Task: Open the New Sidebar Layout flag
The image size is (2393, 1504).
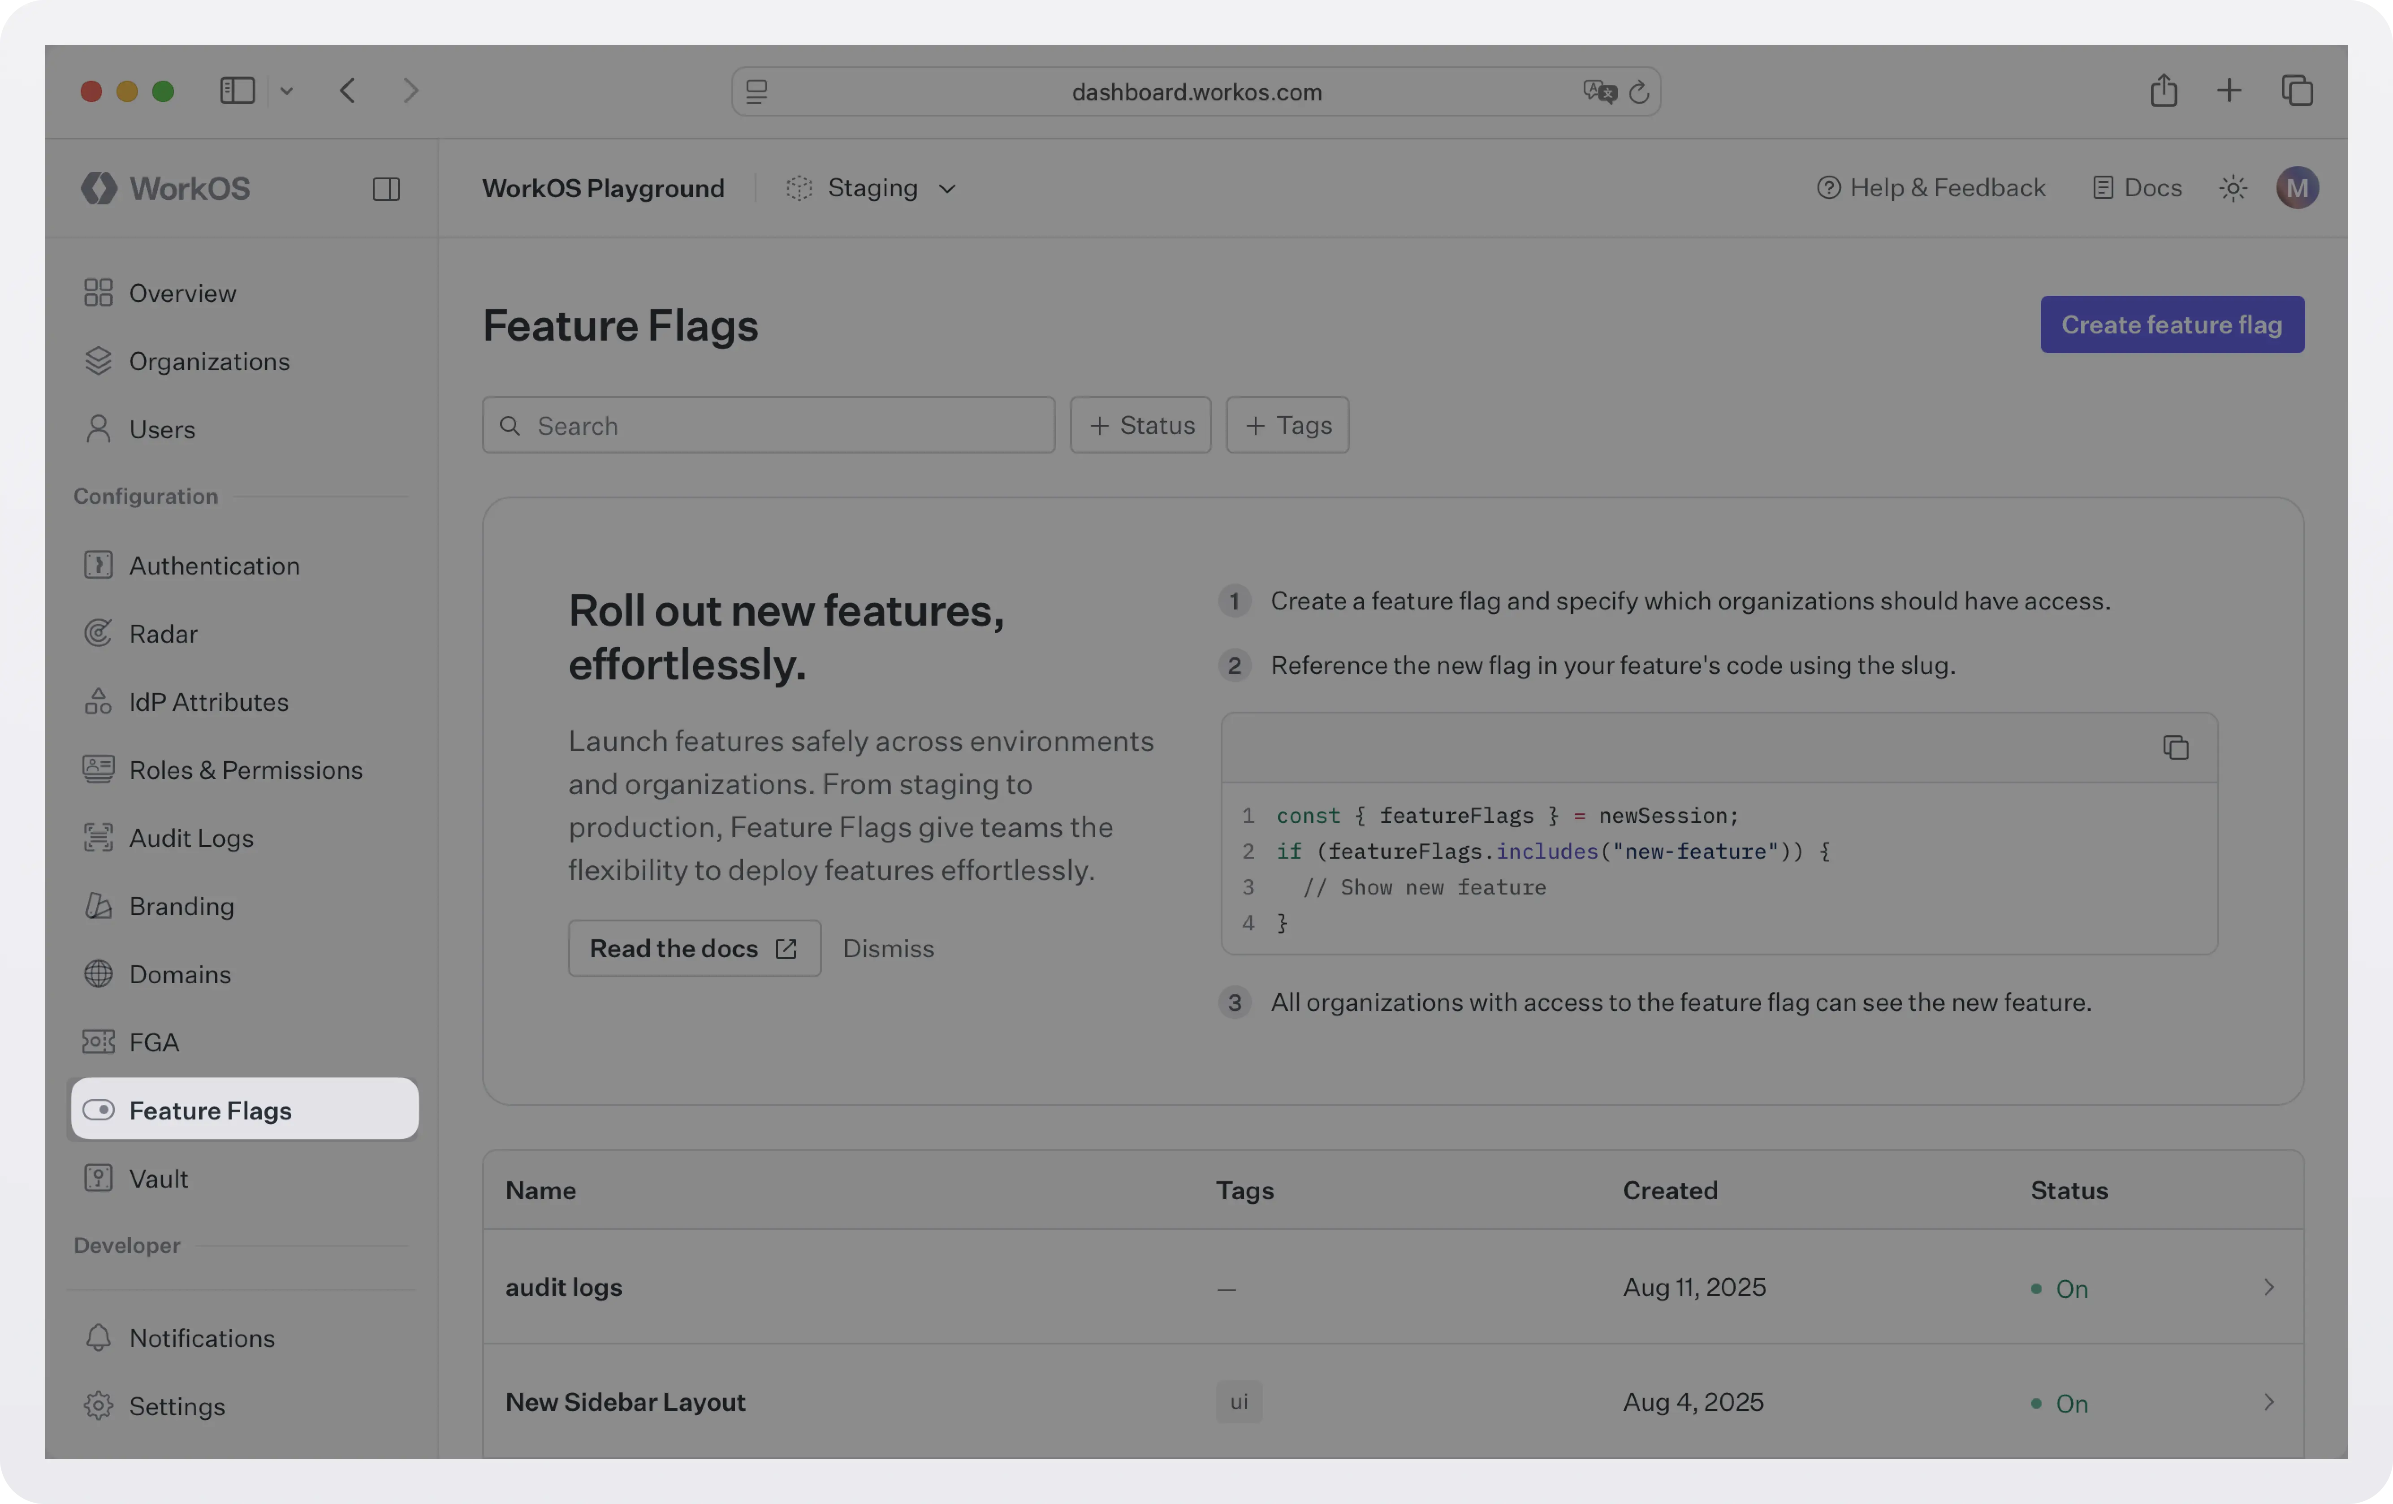Action: point(625,1402)
